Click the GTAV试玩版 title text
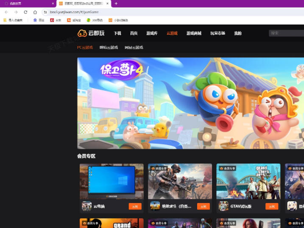Screen dimensions: 304x228 (x=241, y=206)
